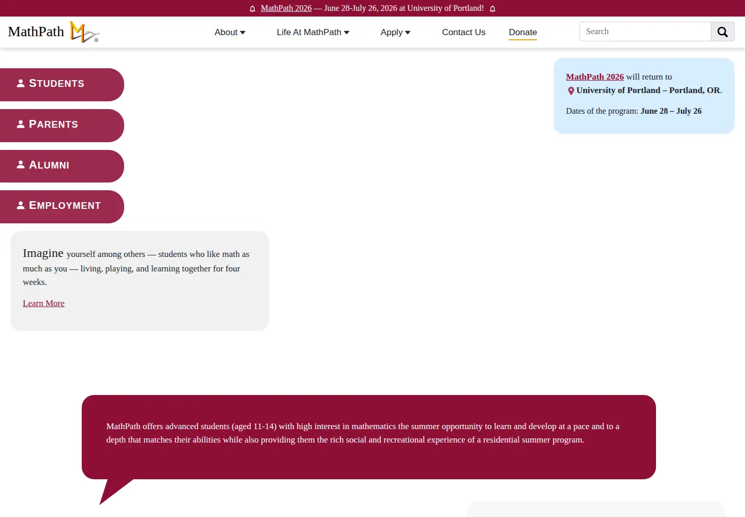The image size is (745, 517).
Task: Open the Employment section button
Action: tap(62, 207)
